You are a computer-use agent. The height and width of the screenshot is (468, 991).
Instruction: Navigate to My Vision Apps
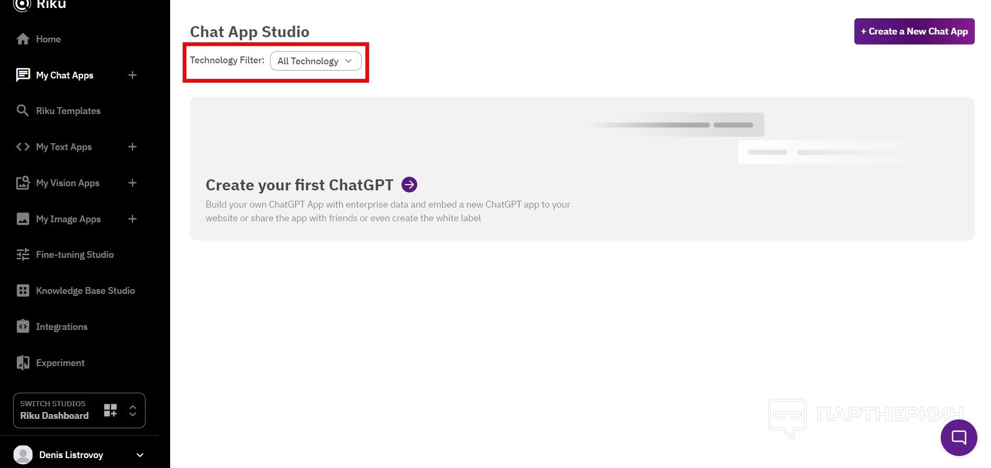(x=68, y=183)
